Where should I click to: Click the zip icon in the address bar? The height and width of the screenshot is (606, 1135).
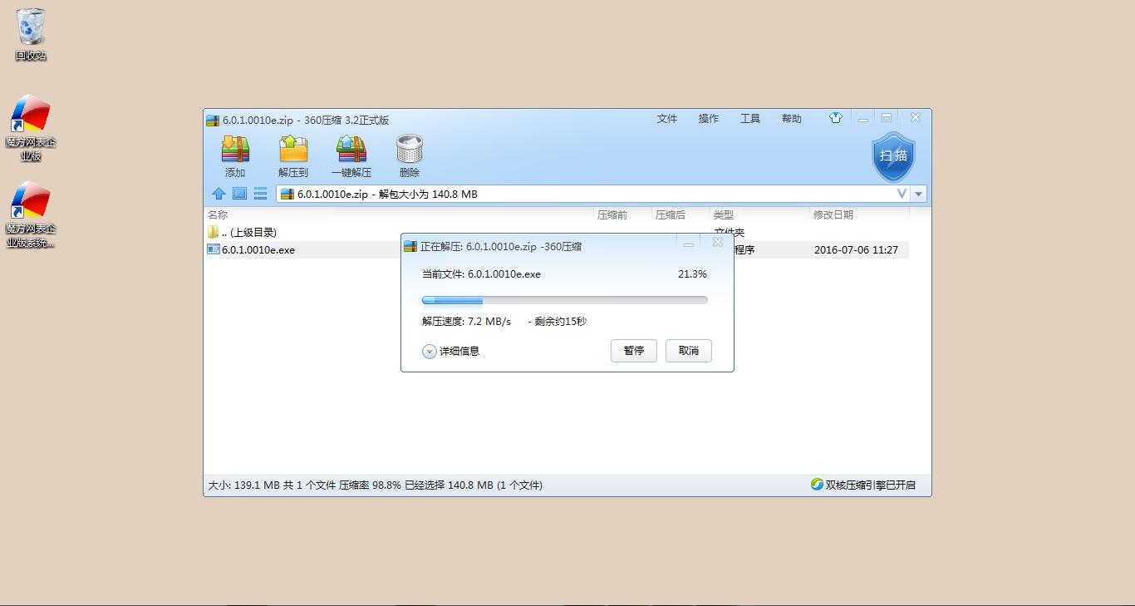(x=287, y=194)
